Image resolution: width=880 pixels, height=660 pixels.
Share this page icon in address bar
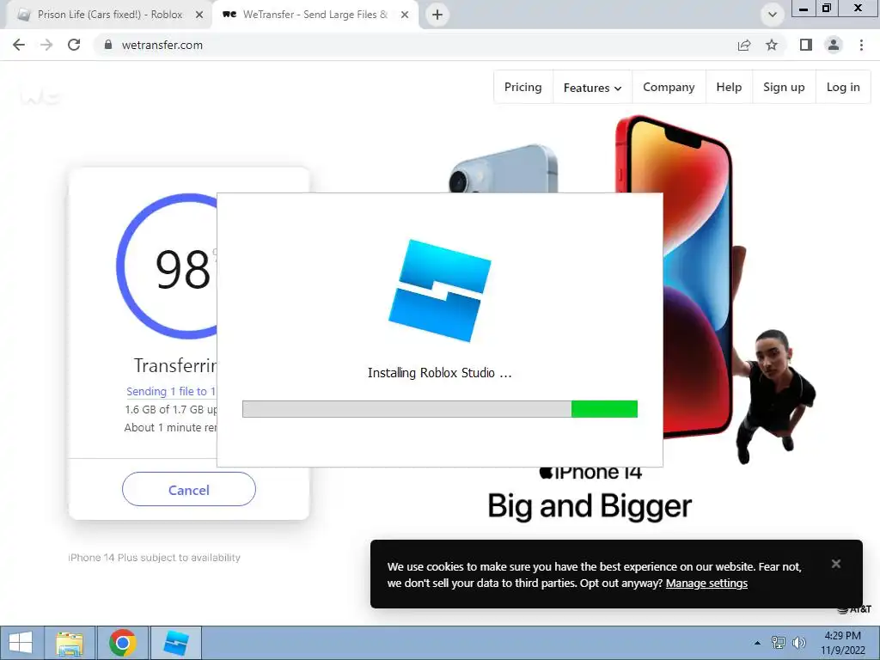click(744, 45)
